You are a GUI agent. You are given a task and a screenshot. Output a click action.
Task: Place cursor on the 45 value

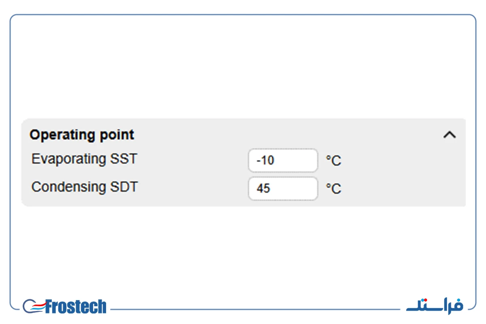tap(263, 188)
